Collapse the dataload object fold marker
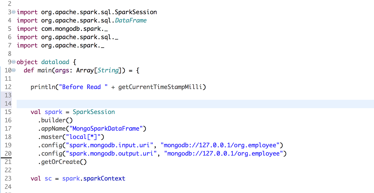 click(x=13, y=62)
